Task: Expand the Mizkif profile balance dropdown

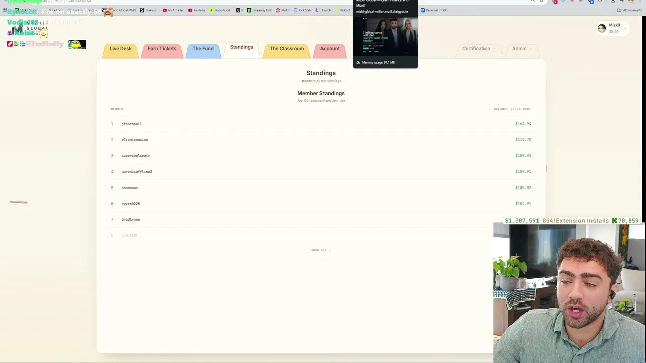Action: pos(626,28)
